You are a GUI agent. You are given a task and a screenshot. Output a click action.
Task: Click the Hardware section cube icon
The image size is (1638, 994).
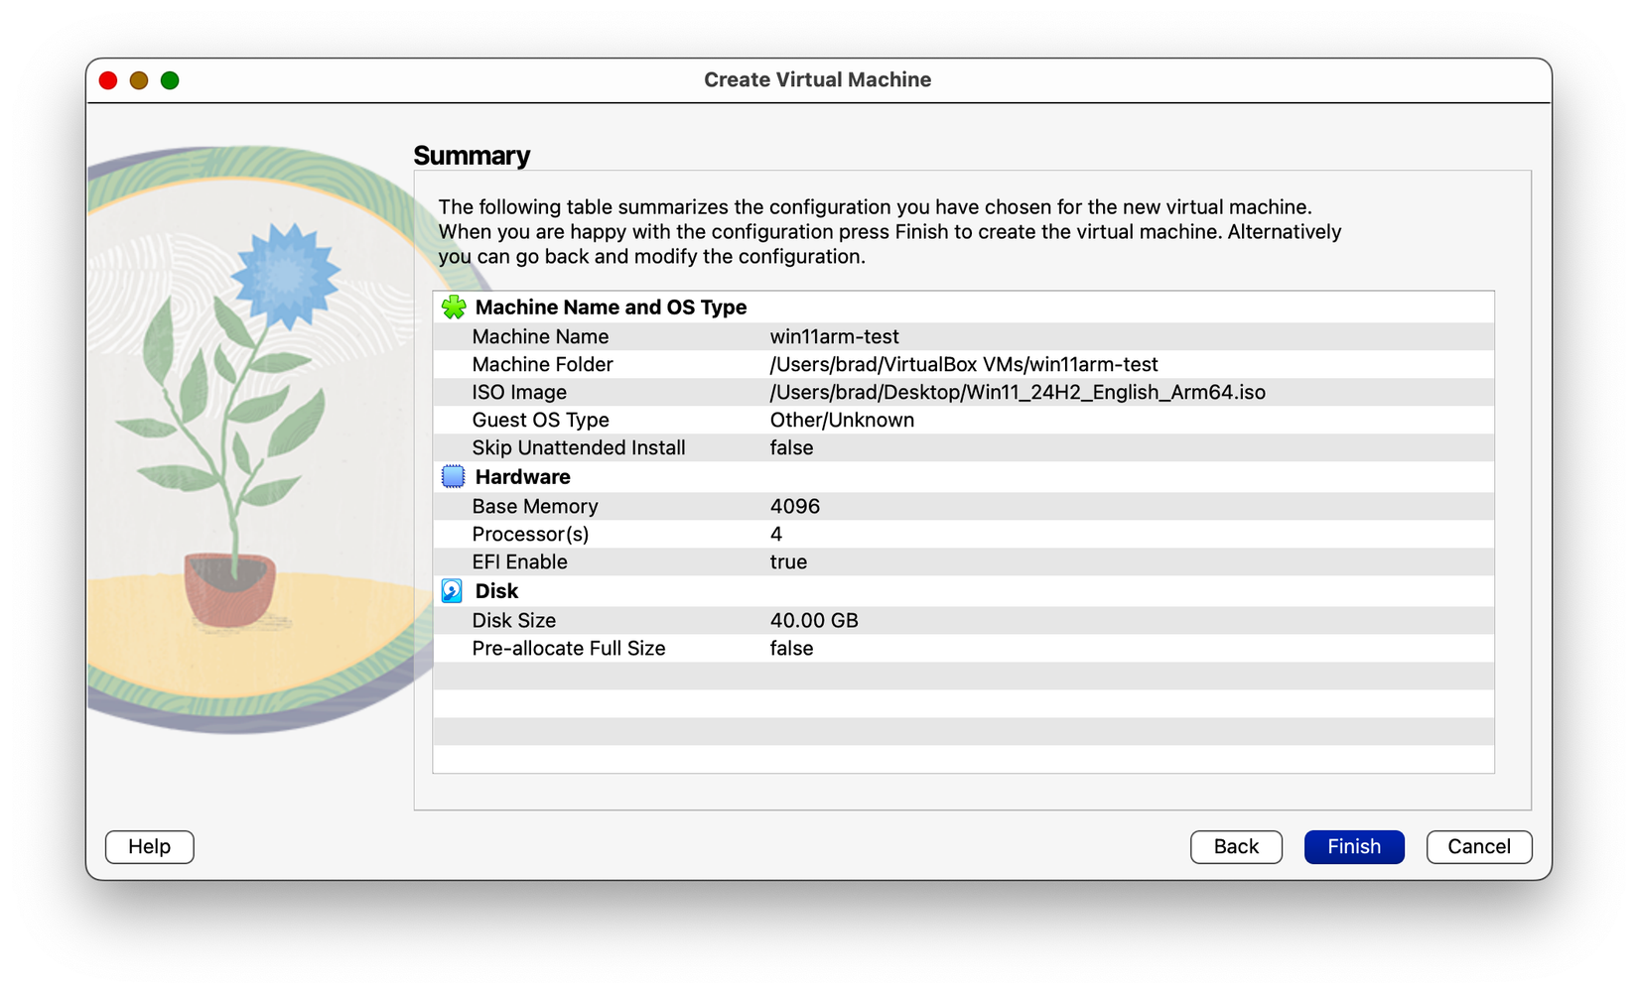452,476
